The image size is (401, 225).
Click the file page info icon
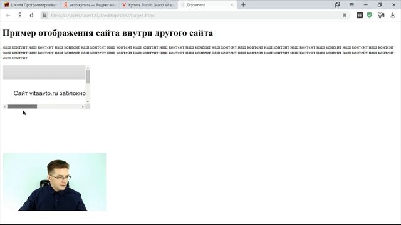[44, 15]
